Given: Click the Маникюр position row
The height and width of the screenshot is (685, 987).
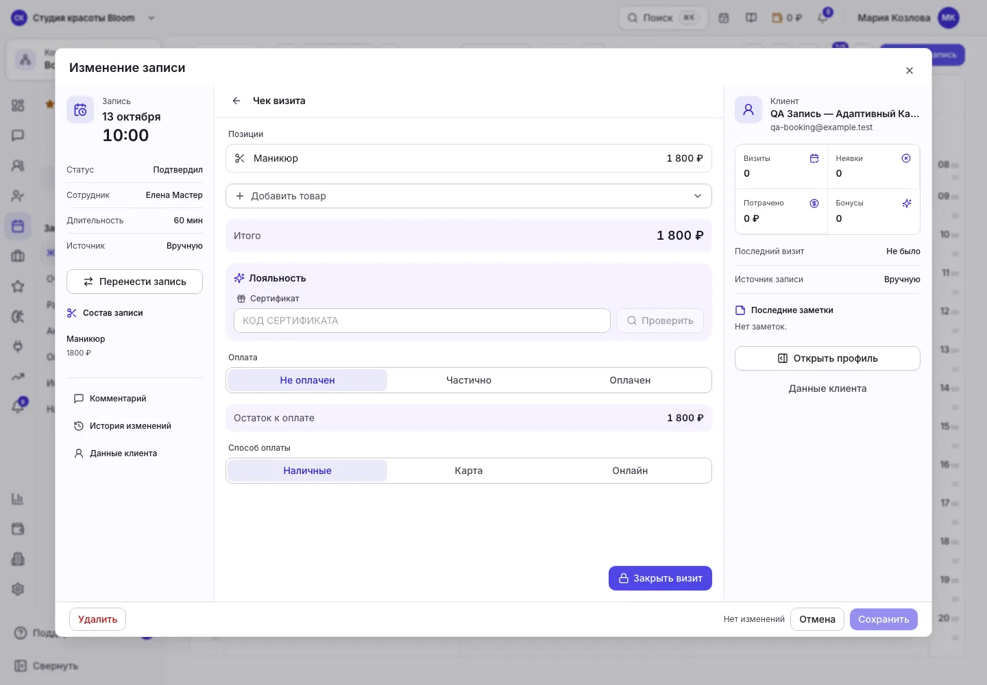Looking at the screenshot, I should [469, 158].
